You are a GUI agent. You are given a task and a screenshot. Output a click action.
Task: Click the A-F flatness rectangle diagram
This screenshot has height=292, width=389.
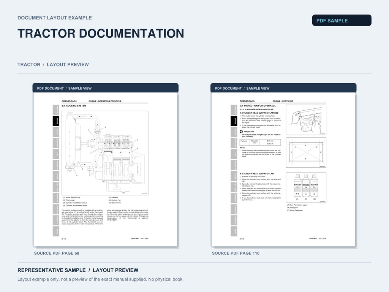coord(306,152)
